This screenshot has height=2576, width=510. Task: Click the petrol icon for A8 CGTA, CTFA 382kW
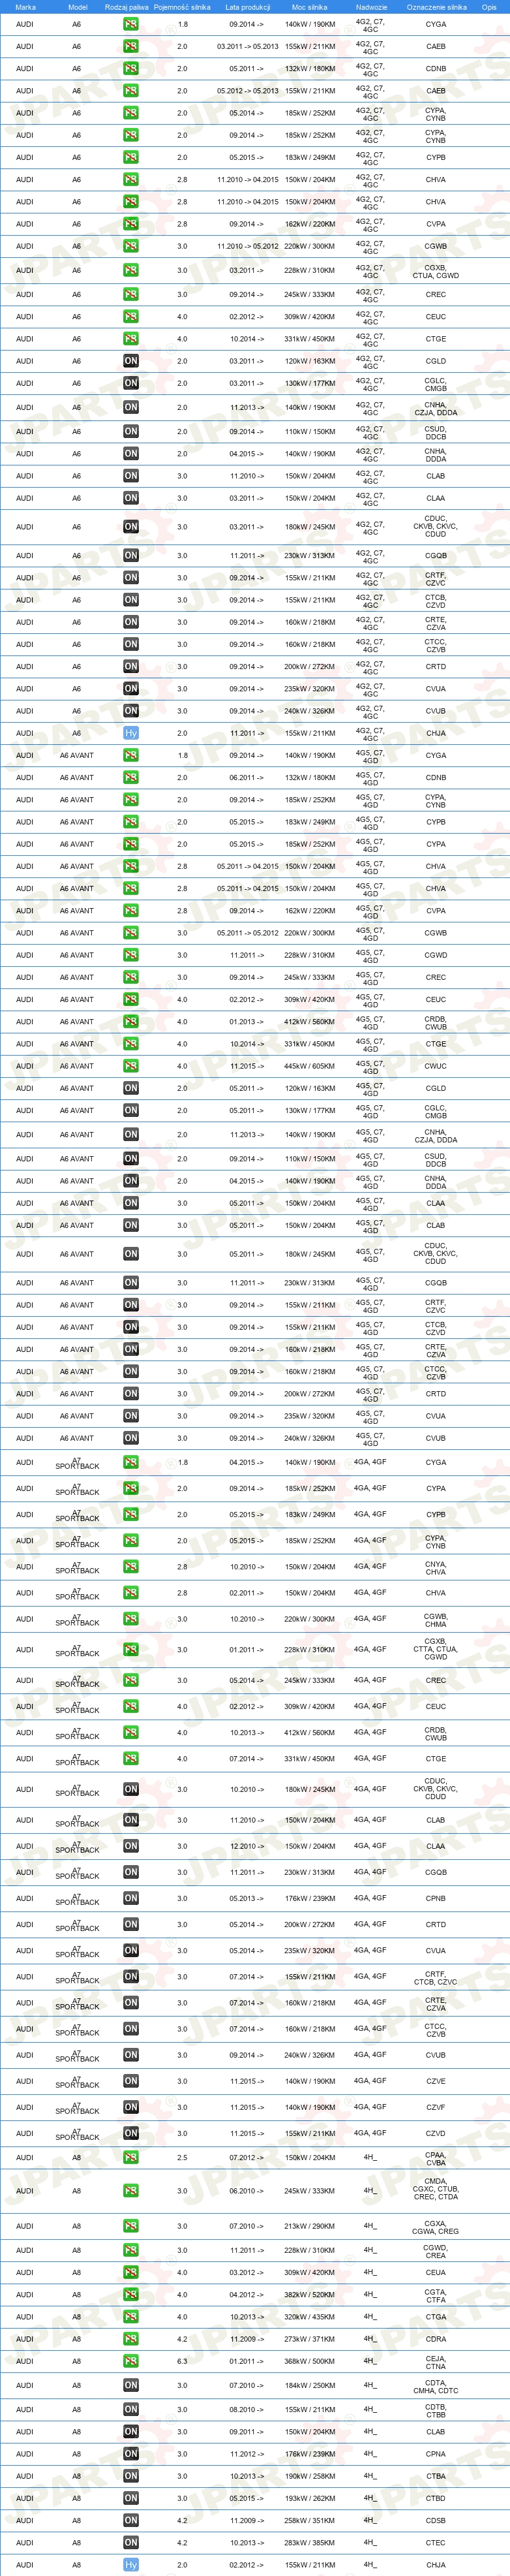tap(131, 2295)
